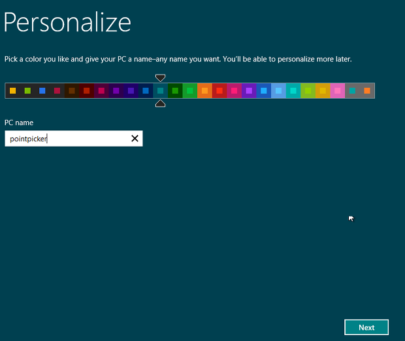Choose the bright orange background swatch
The width and height of the screenshot is (405, 341).
click(x=204, y=90)
